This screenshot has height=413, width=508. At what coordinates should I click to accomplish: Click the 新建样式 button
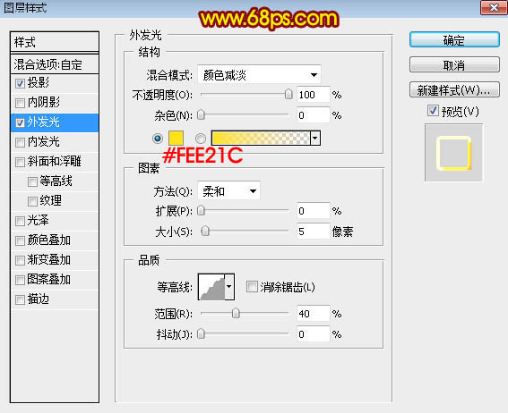[x=454, y=89]
